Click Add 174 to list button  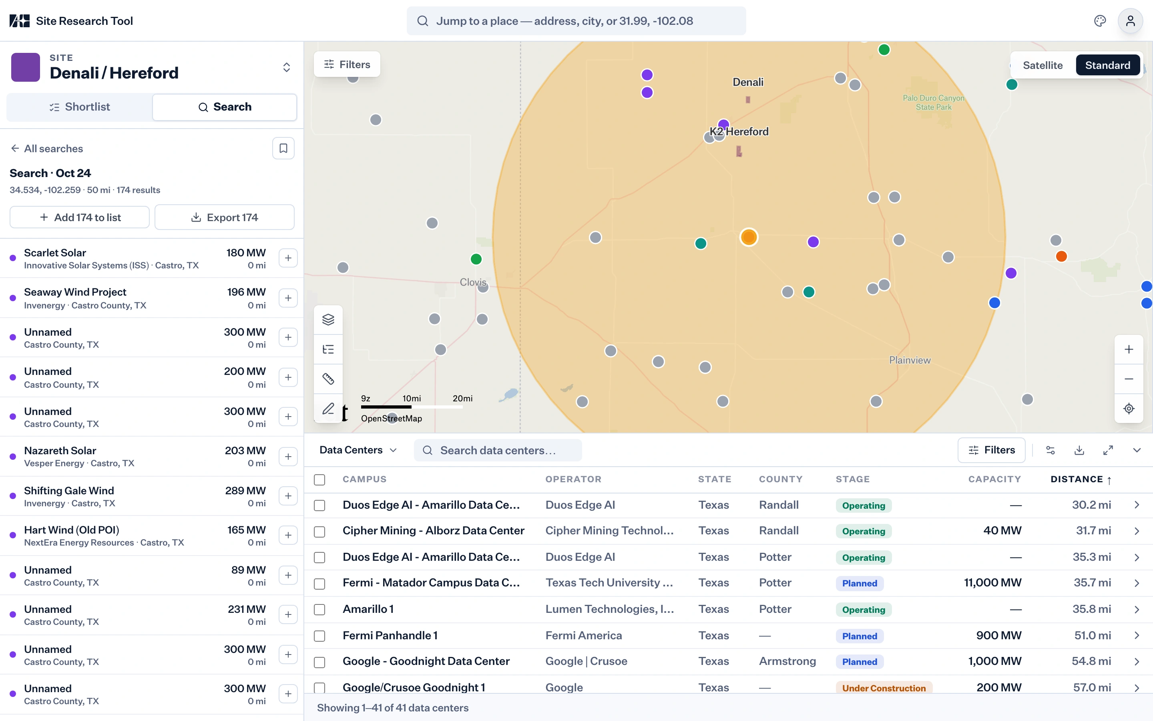click(x=80, y=218)
